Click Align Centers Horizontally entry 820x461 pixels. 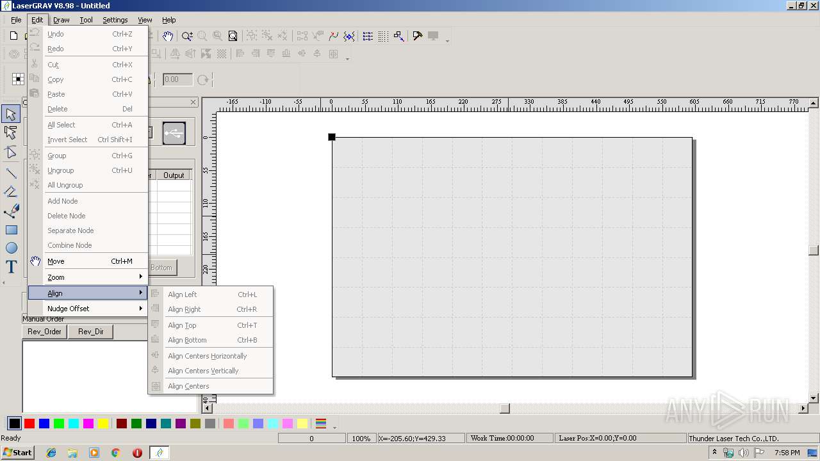tap(211, 356)
